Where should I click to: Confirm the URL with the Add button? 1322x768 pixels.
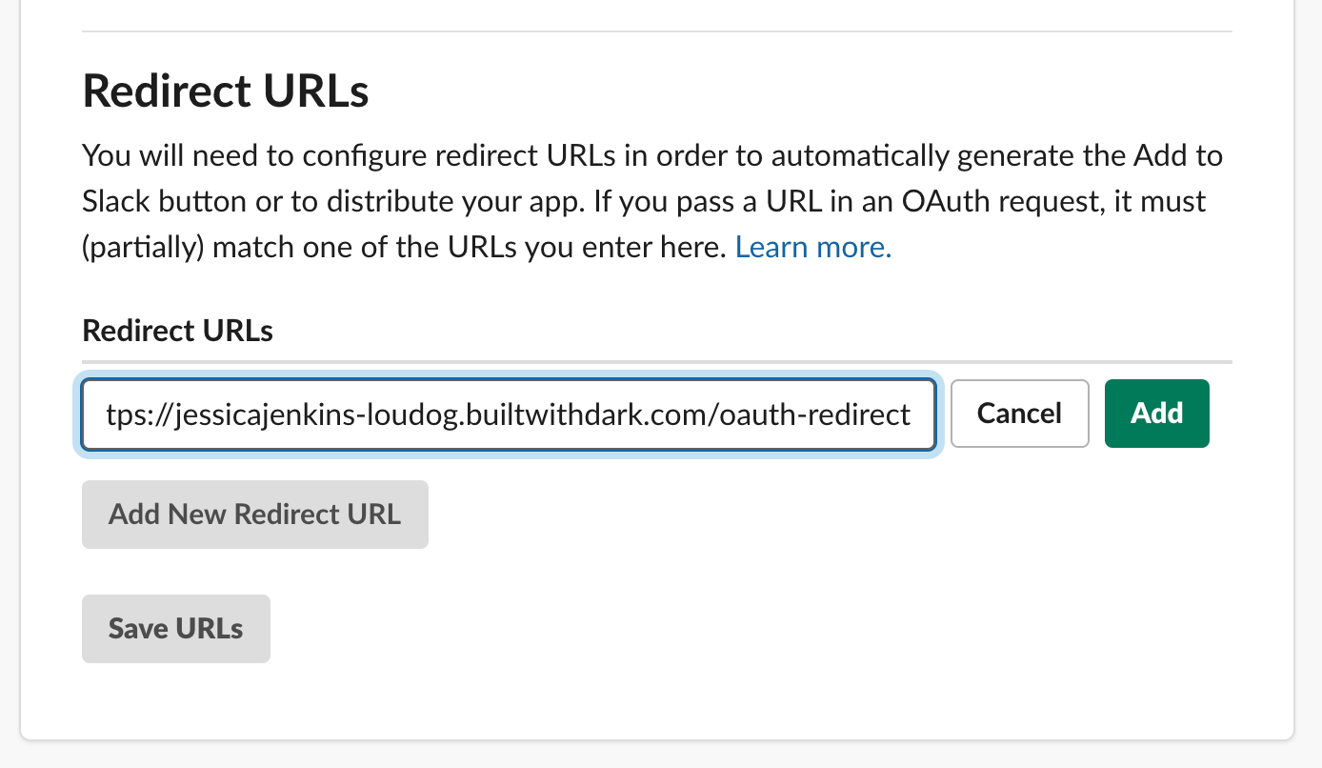click(1156, 414)
